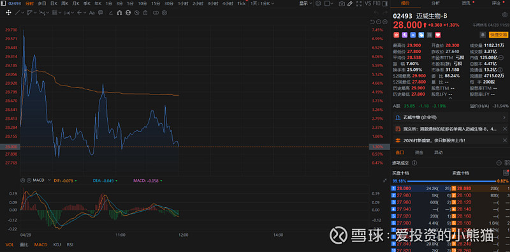Redo the drawing action
510x252 pixels.
click(x=385, y=13)
